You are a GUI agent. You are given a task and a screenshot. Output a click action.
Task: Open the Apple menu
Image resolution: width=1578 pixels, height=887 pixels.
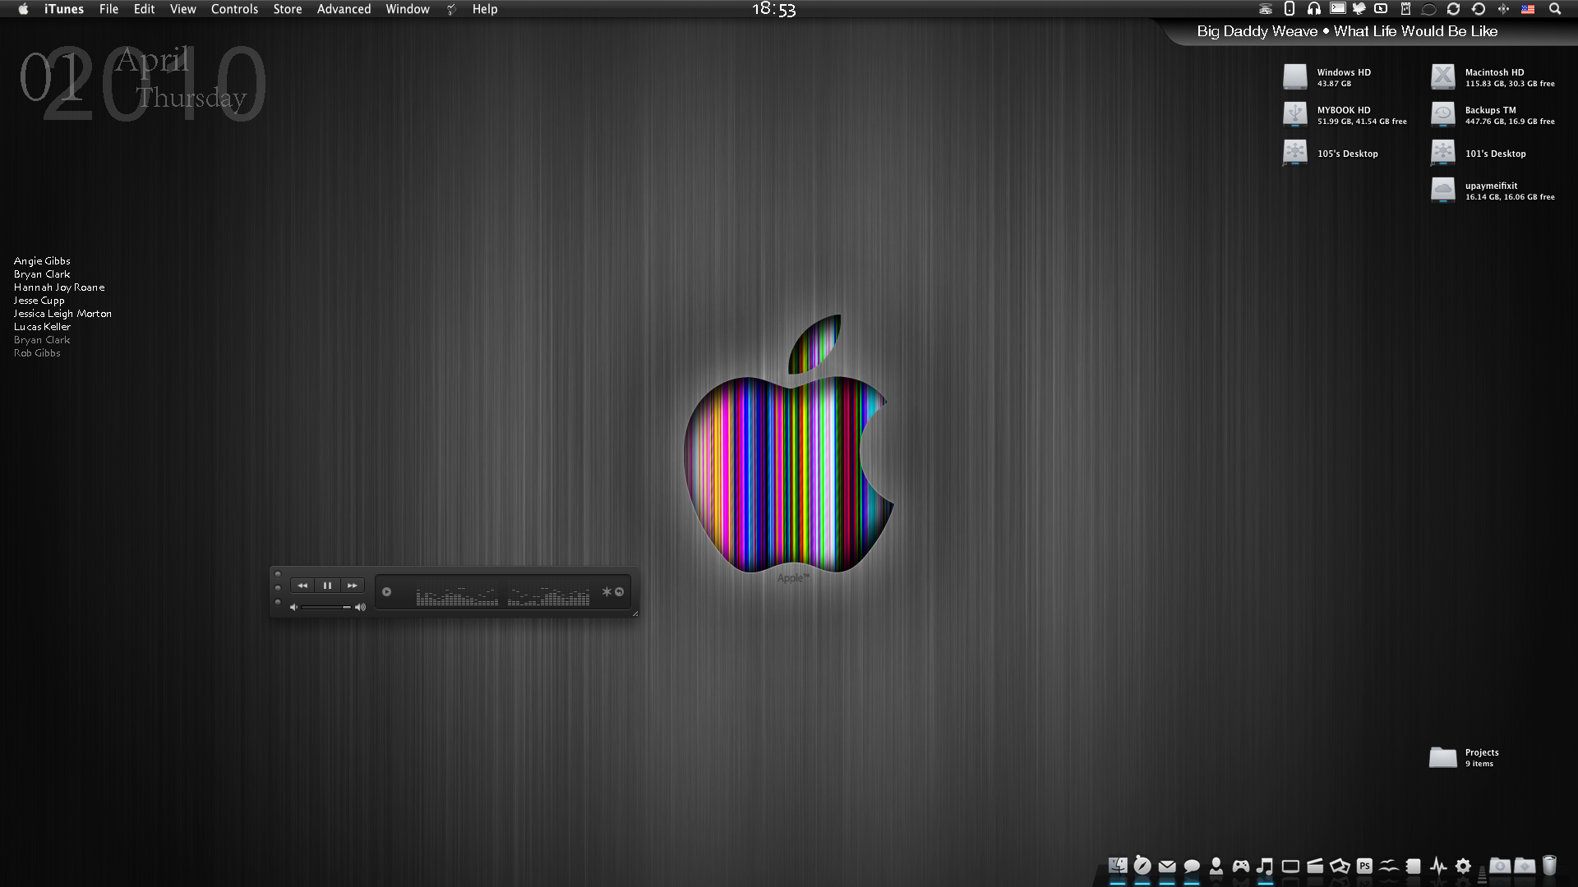tap(23, 9)
